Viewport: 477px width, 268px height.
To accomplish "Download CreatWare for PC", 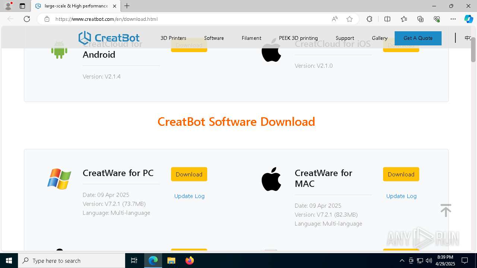I will pos(189,174).
